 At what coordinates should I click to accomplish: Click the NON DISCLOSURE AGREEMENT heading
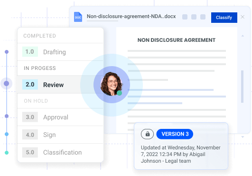tap(176, 40)
